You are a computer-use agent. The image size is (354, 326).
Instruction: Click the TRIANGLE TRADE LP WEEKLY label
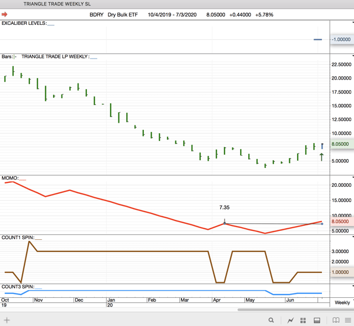coord(55,56)
